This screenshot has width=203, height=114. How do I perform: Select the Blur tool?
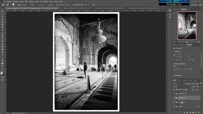[2, 47]
